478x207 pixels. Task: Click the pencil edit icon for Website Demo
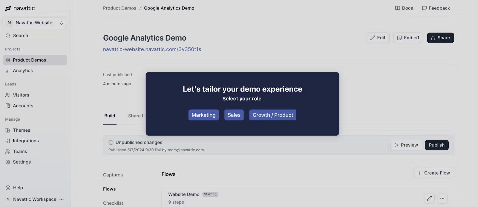[x=429, y=198]
